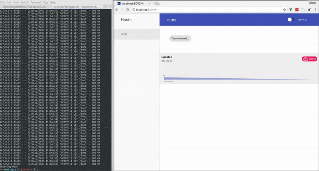319x171 pixels.
Task: Click the black bird-shaped extension icon
Action: point(309,10)
